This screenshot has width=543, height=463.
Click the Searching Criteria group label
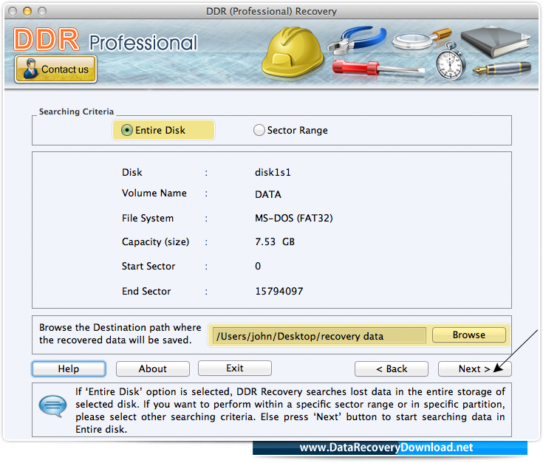click(76, 112)
